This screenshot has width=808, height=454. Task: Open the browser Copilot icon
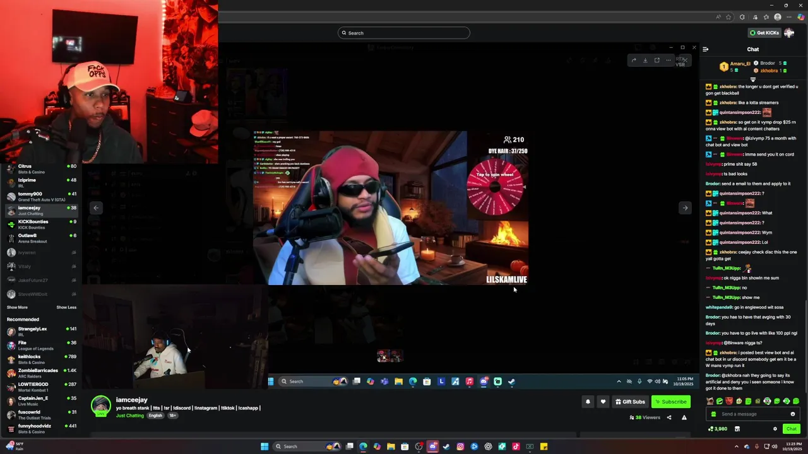[801, 17]
